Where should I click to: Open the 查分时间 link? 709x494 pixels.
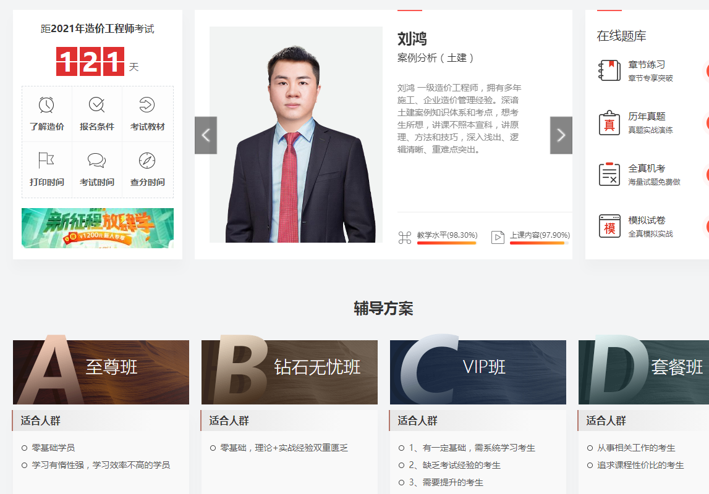(147, 182)
